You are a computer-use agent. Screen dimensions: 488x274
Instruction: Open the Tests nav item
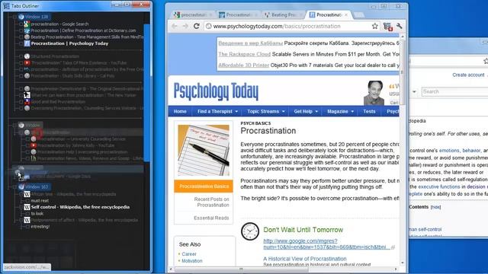(x=369, y=111)
